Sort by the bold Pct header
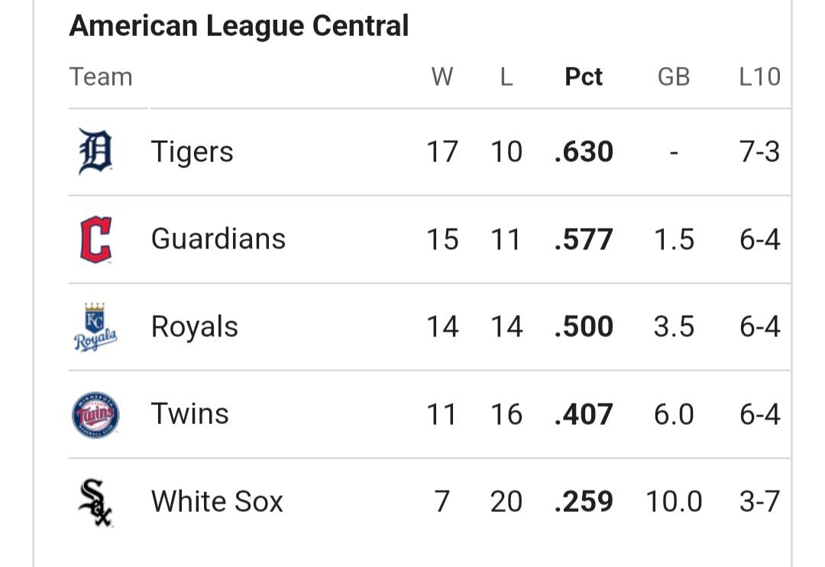 tap(583, 77)
